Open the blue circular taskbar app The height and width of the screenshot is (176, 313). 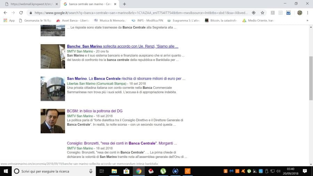click(x=175, y=171)
